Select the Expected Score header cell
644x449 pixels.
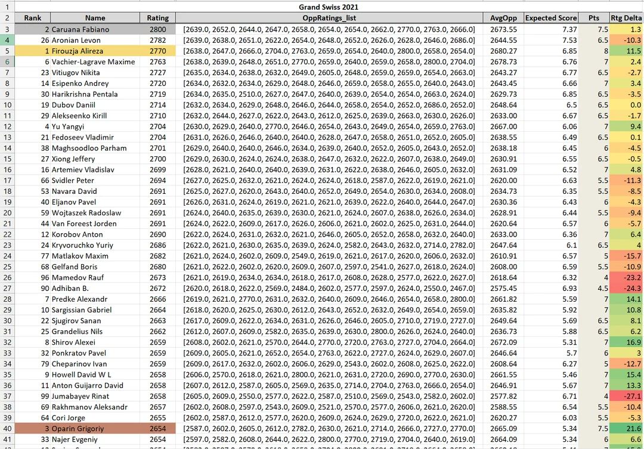[551, 18]
